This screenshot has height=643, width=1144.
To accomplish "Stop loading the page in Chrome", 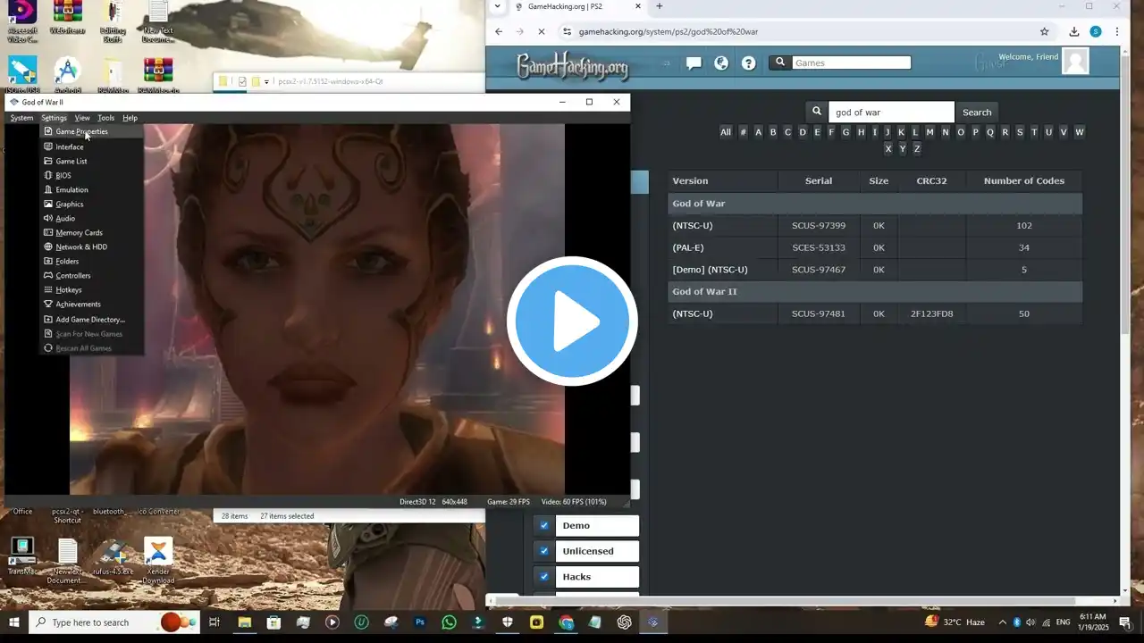I will pyautogui.click(x=541, y=31).
